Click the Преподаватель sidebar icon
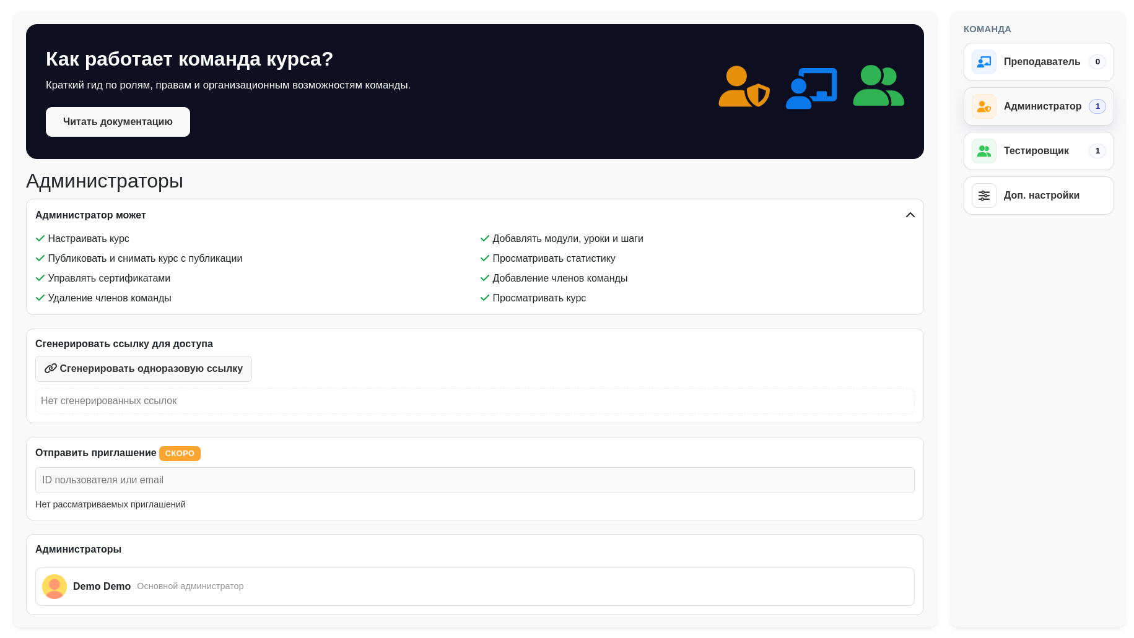Image resolution: width=1134 pixels, height=638 pixels. tap(984, 62)
